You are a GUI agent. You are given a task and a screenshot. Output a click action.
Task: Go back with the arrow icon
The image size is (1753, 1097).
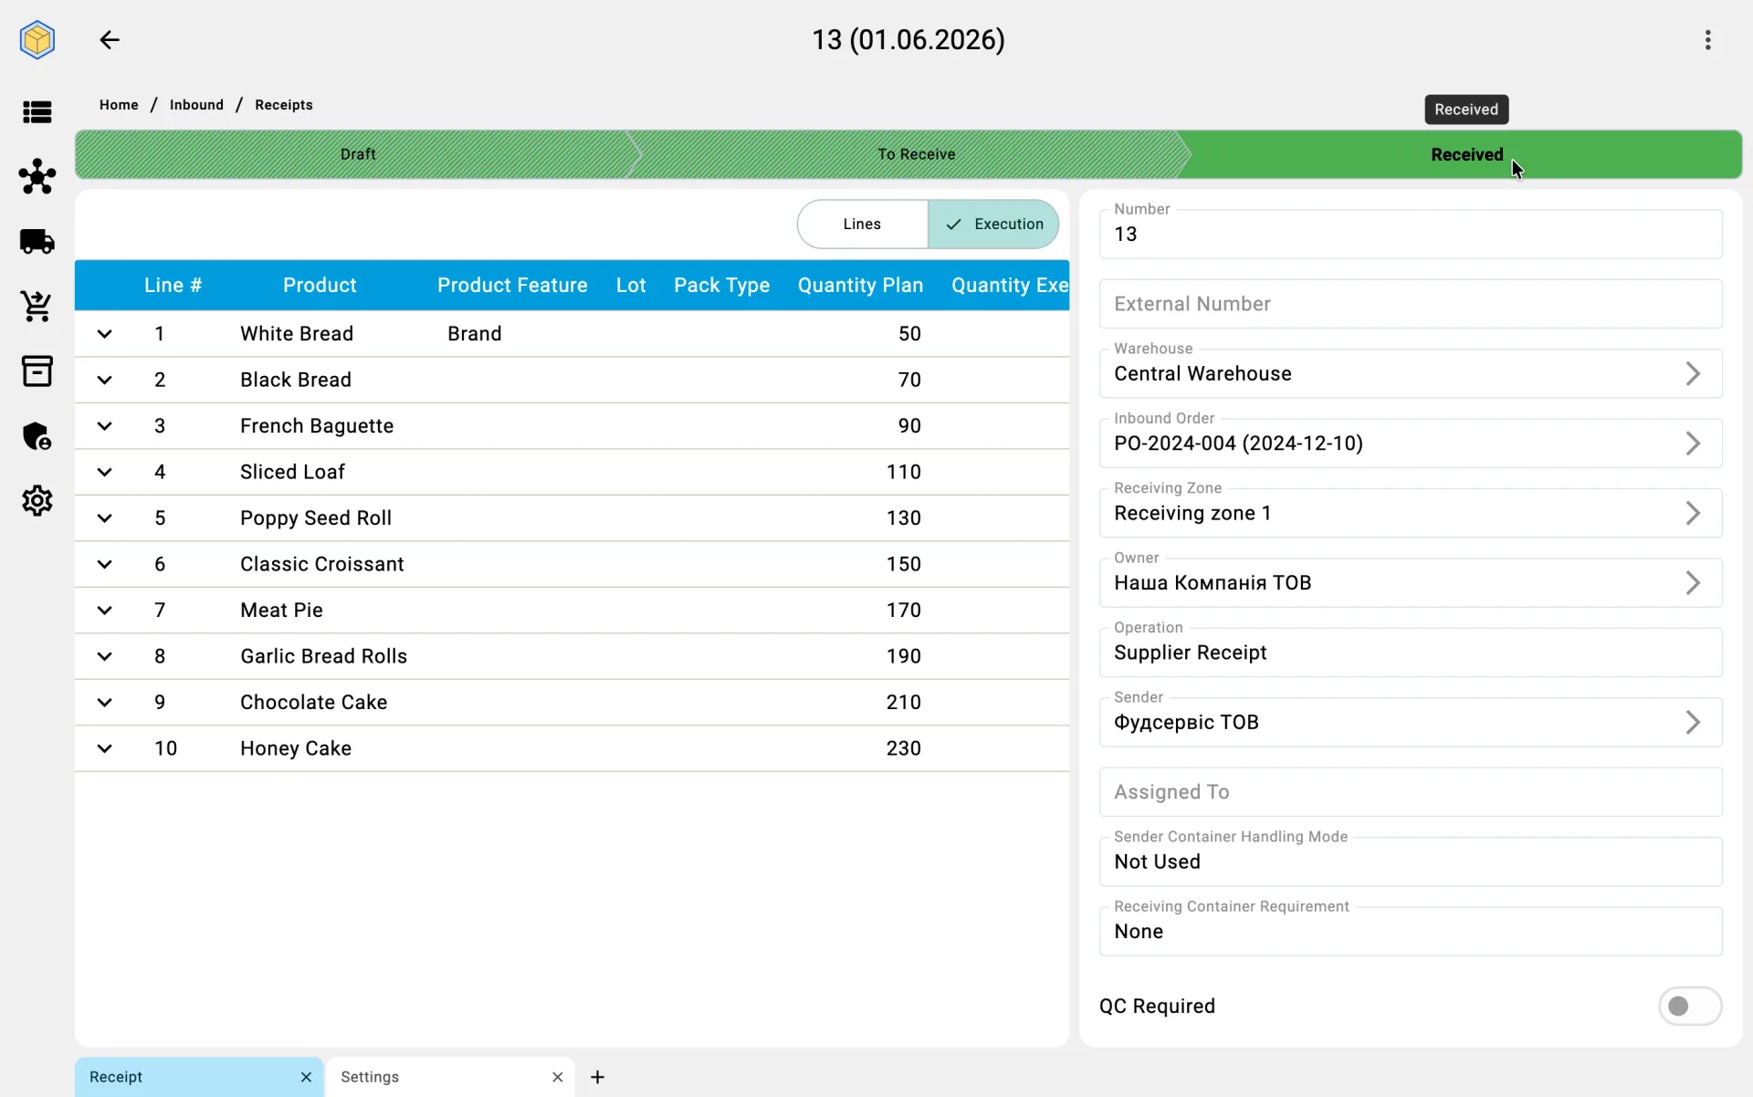pos(110,40)
